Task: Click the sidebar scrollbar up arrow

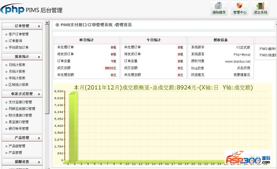Action: click(47, 23)
